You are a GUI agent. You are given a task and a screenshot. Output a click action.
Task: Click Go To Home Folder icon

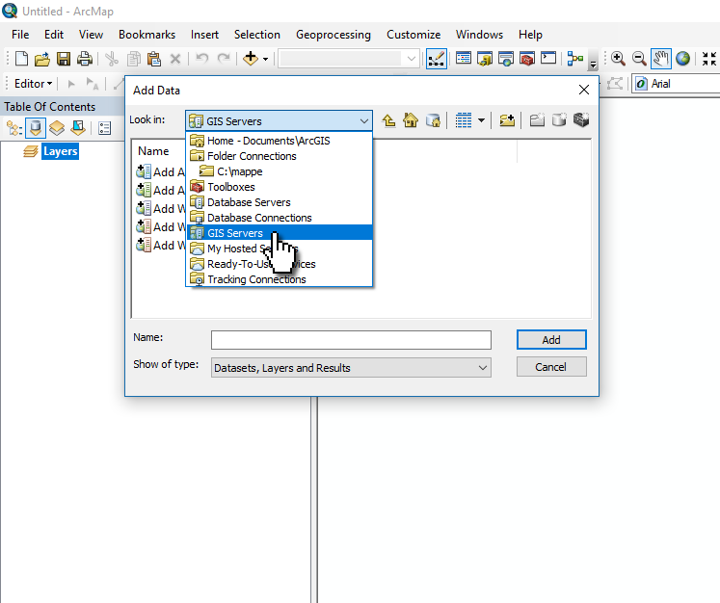(411, 120)
